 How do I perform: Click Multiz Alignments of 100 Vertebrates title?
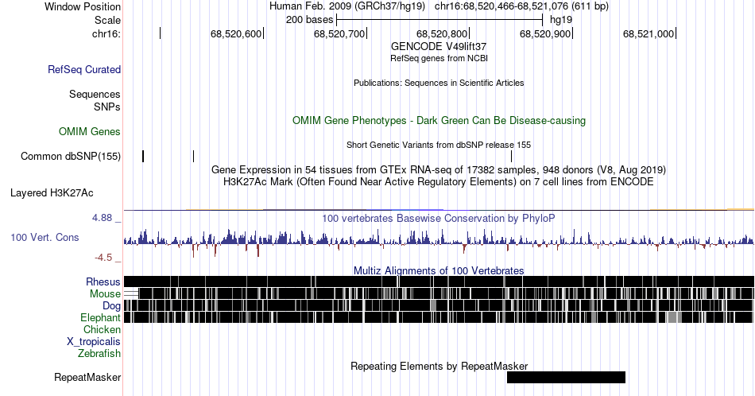439,270
